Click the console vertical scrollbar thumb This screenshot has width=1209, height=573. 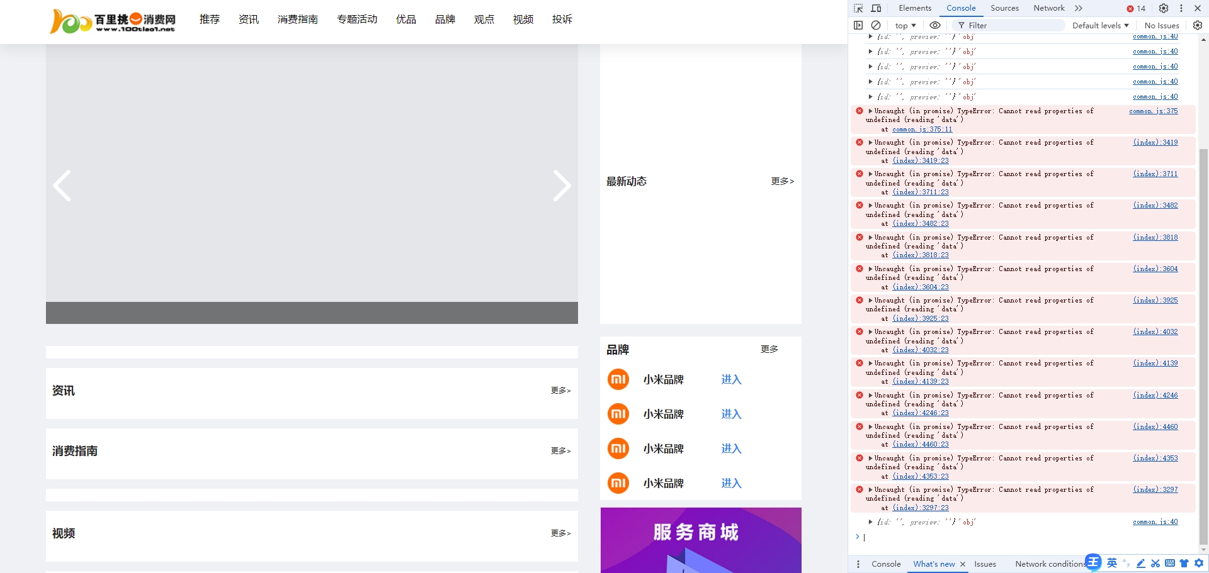coord(1203,346)
